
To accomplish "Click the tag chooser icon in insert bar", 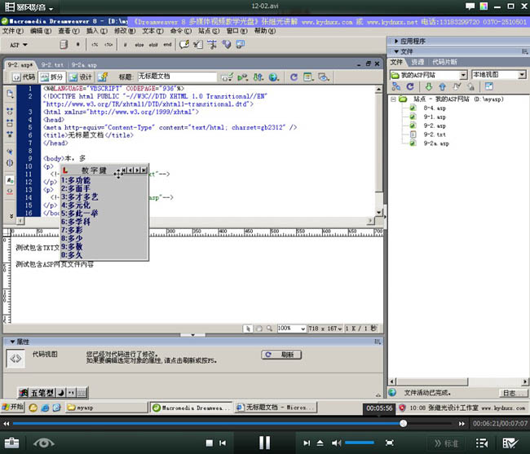I will [241, 44].
